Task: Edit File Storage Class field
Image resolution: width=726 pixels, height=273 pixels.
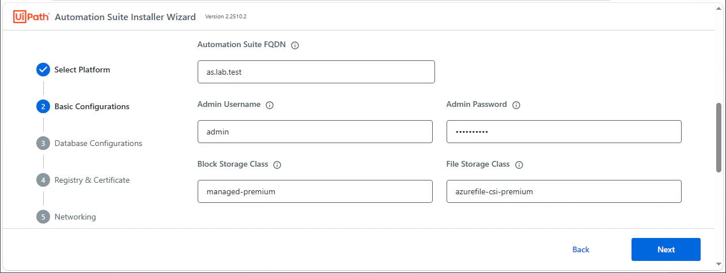Action: 564,191
